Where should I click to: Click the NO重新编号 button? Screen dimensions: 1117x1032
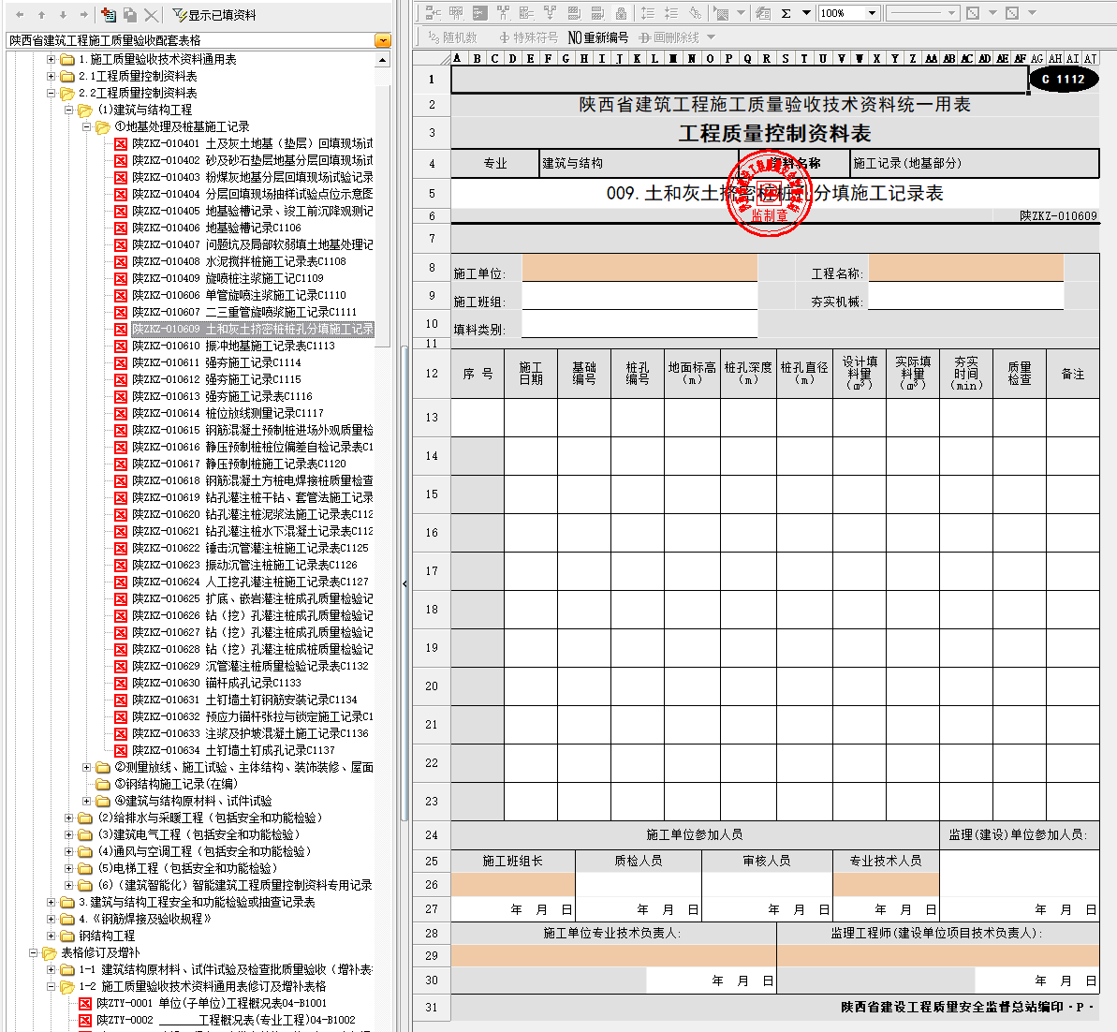coord(597,37)
